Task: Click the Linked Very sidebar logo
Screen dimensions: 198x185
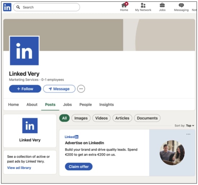Action: (30, 126)
